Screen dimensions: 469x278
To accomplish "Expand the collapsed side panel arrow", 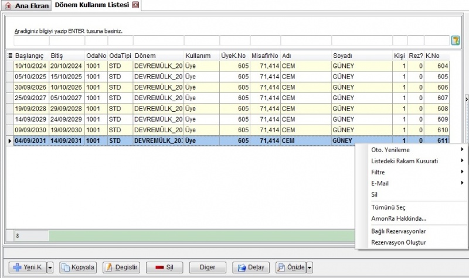I will pyautogui.click(x=467, y=99).
